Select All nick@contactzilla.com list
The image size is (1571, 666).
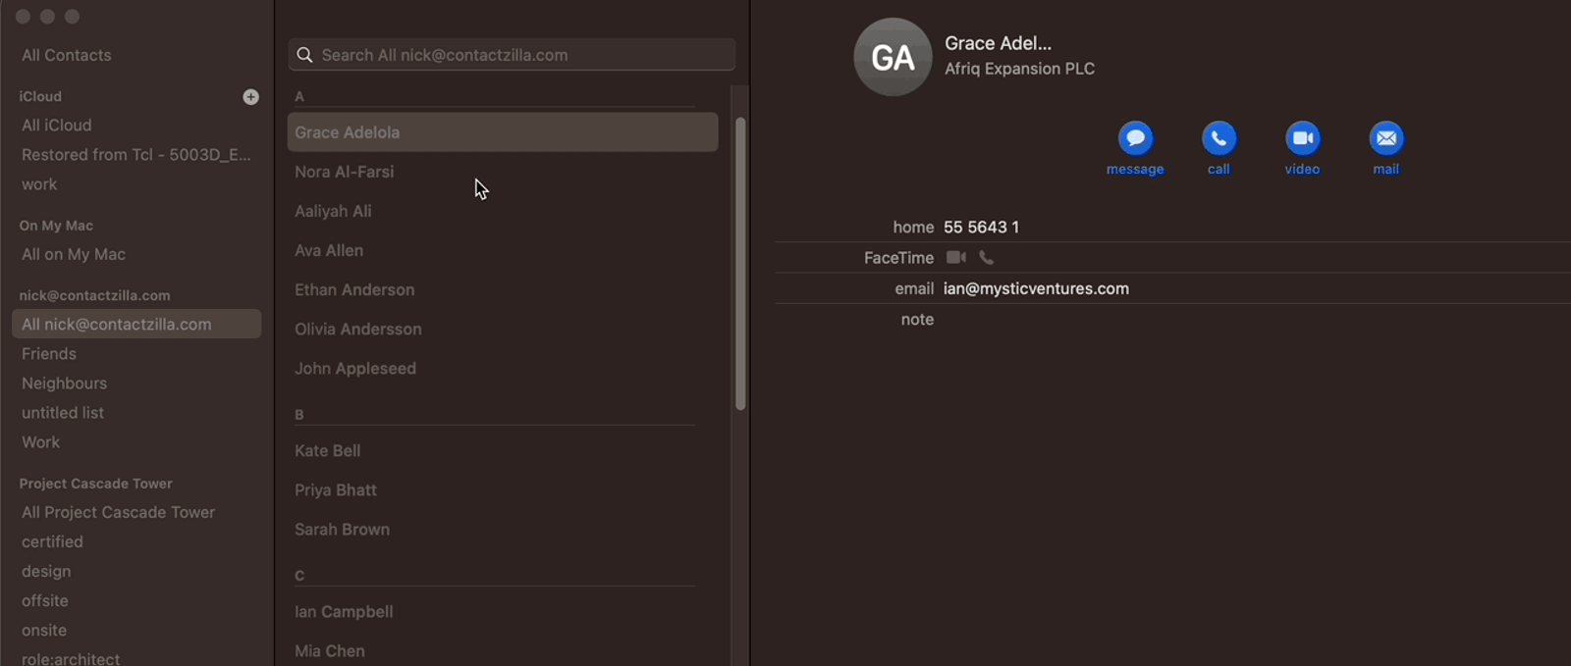click(x=136, y=324)
